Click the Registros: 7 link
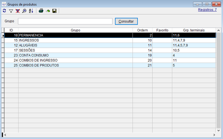Image resolution: width=223 pixels, height=139 pixels. [207, 10]
